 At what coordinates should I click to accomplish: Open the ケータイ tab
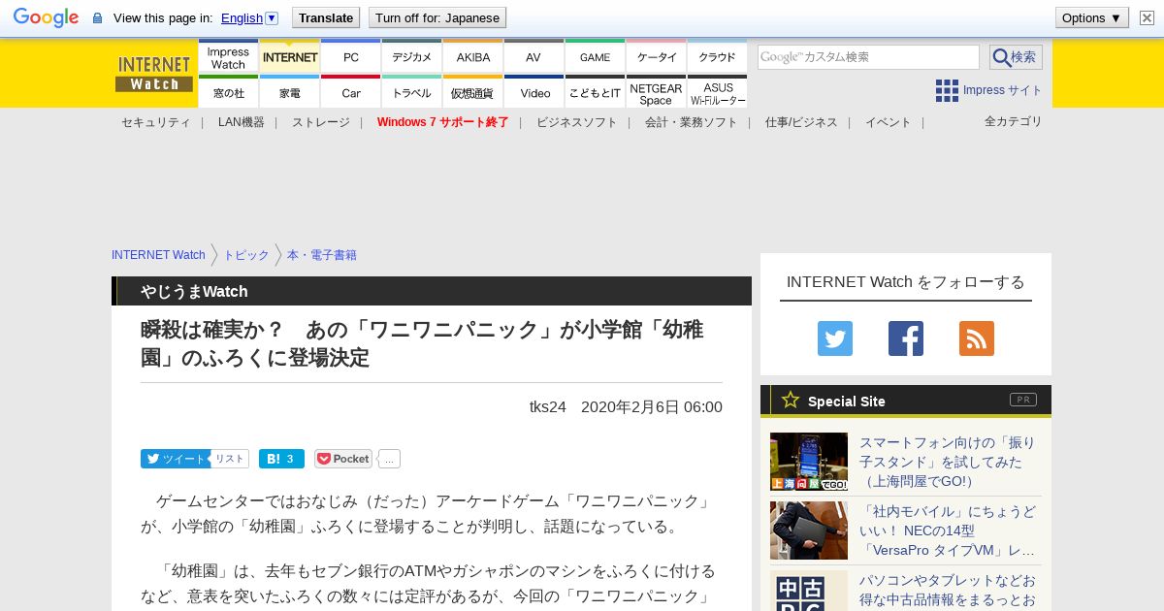656,57
